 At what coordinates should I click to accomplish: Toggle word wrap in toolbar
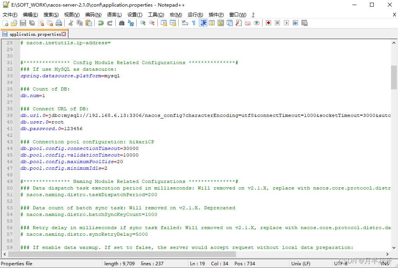pyautogui.click(x=185, y=23)
